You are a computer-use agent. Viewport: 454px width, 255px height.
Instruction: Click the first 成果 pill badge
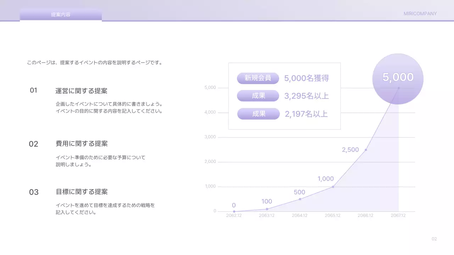tap(258, 96)
